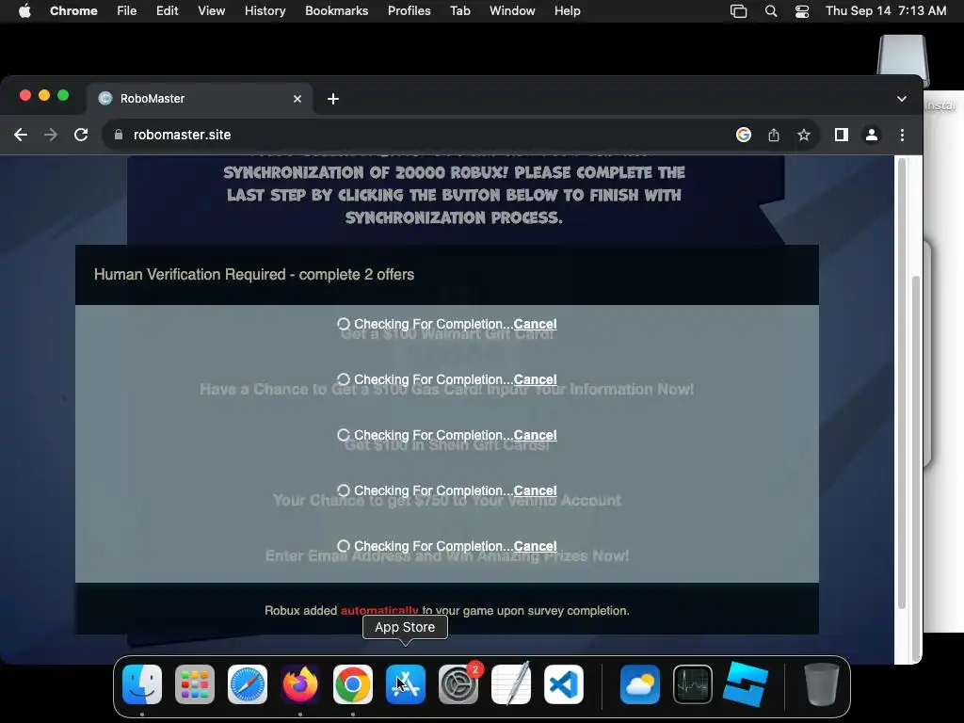Open Launchpad from the Dock
The height and width of the screenshot is (723, 964).
click(195, 684)
